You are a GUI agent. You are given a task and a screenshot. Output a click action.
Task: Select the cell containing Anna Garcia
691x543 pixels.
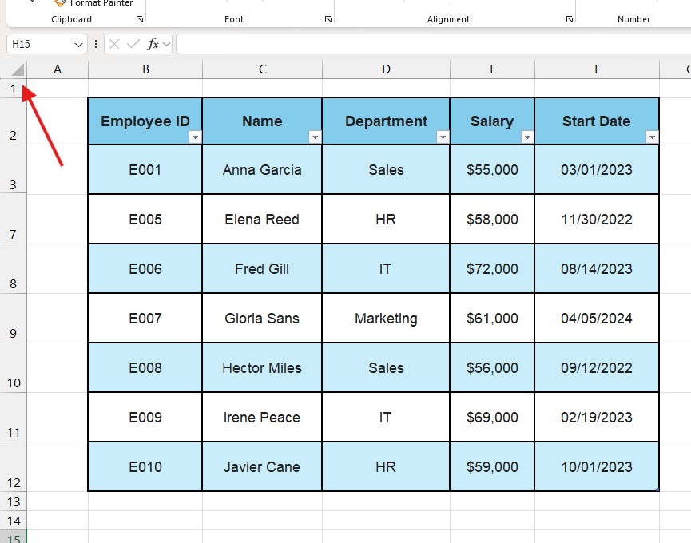pyautogui.click(x=262, y=169)
